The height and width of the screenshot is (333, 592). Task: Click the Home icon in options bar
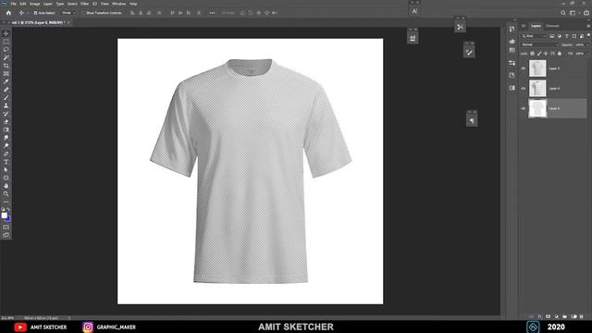pyautogui.click(x=8, y=13)
